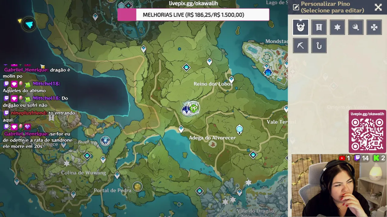Click the Adega do Alvorecer map label

coord(212,138)
